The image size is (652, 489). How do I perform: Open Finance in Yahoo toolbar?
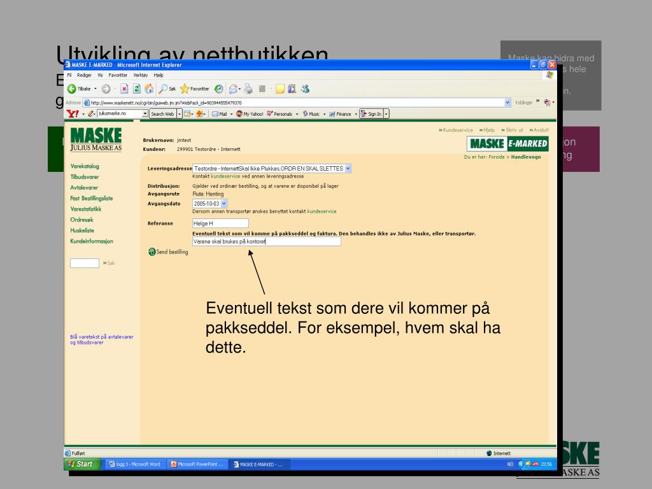click(340, 114)
